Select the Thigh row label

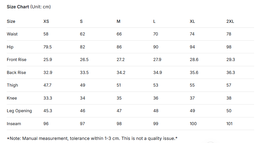[x=12, y=85]
